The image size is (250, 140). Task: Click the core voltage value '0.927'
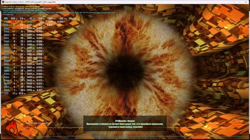pos(39,90)
